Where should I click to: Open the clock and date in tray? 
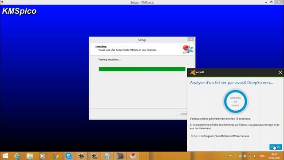(274, 156)
